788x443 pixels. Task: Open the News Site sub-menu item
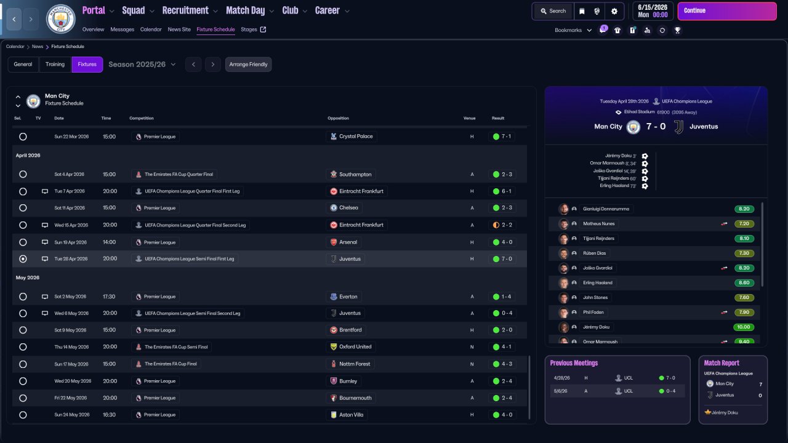(x=179, y=30)
